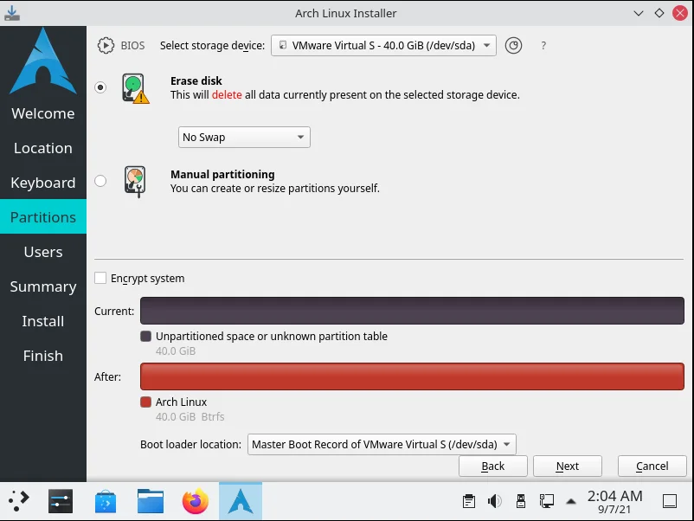Open the Boot loader location dropdown
The width and height of the screenshot is (694, 521).
coord(382,445)
